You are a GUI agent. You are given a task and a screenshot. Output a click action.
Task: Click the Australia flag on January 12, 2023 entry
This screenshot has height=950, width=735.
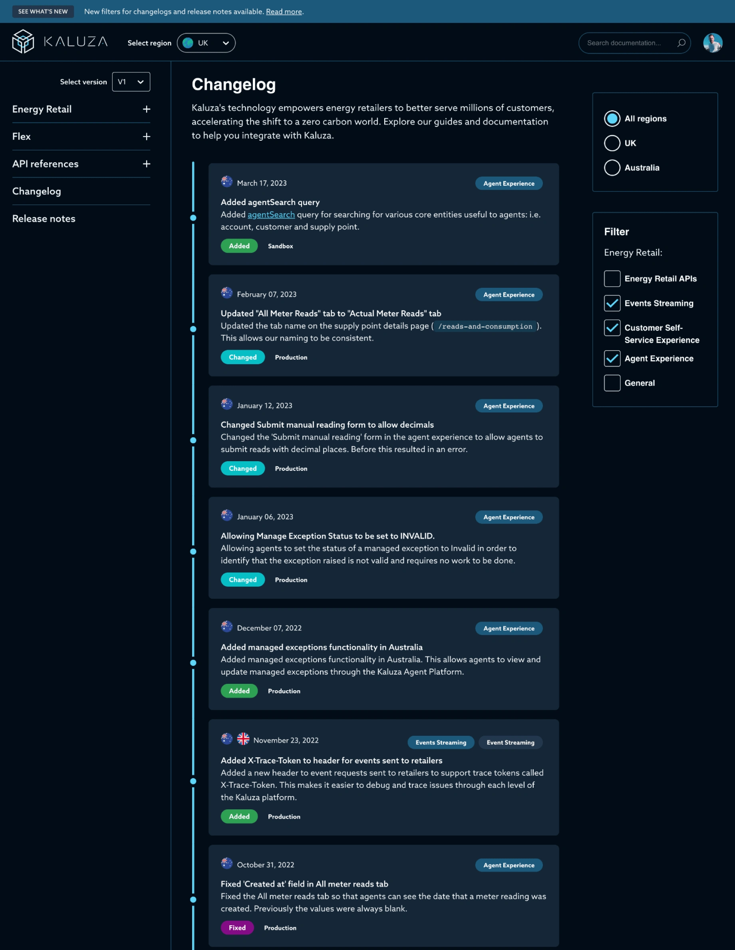click(x=226, y=404)
